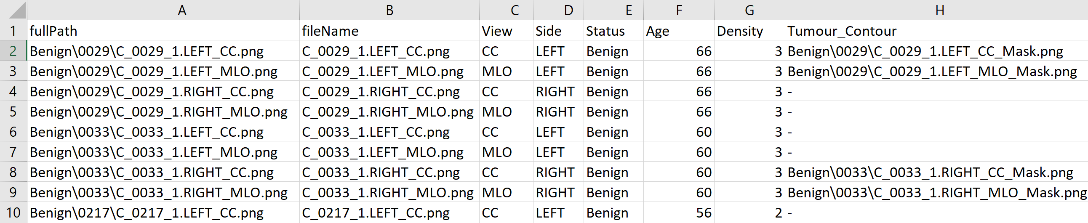Click the Side cell RIGHT in row 4
Screen dimensions: 1088x223
(x=558, y=92)
